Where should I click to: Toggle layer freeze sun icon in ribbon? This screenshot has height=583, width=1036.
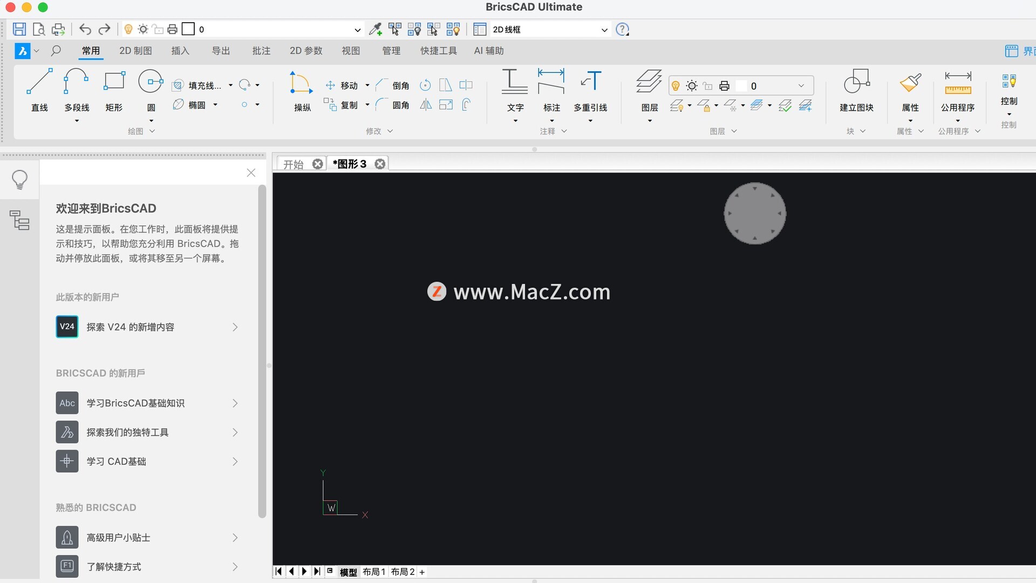point(692,86)
